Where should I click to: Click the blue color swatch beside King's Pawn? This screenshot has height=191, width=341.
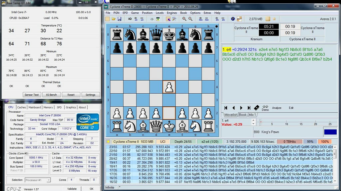tap(330, 132)
